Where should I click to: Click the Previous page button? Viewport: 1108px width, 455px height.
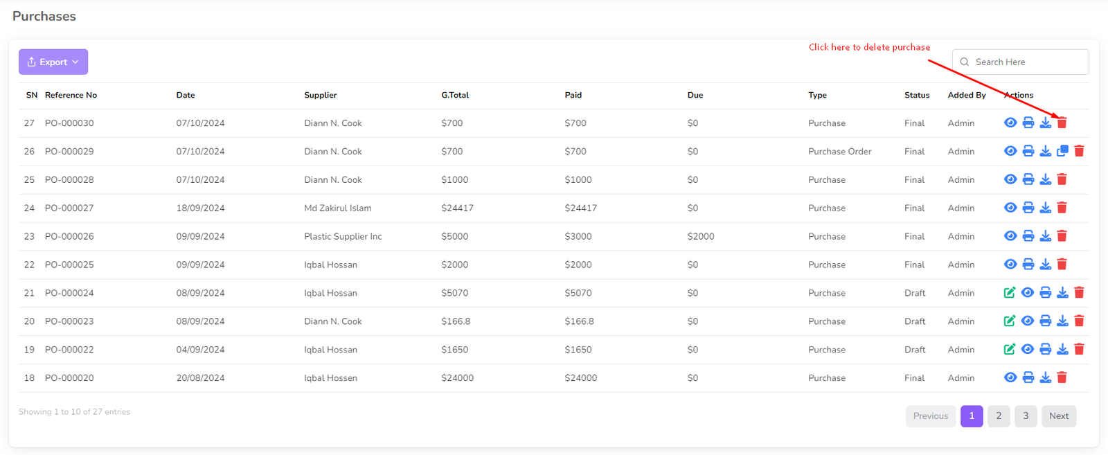[930, 416]
